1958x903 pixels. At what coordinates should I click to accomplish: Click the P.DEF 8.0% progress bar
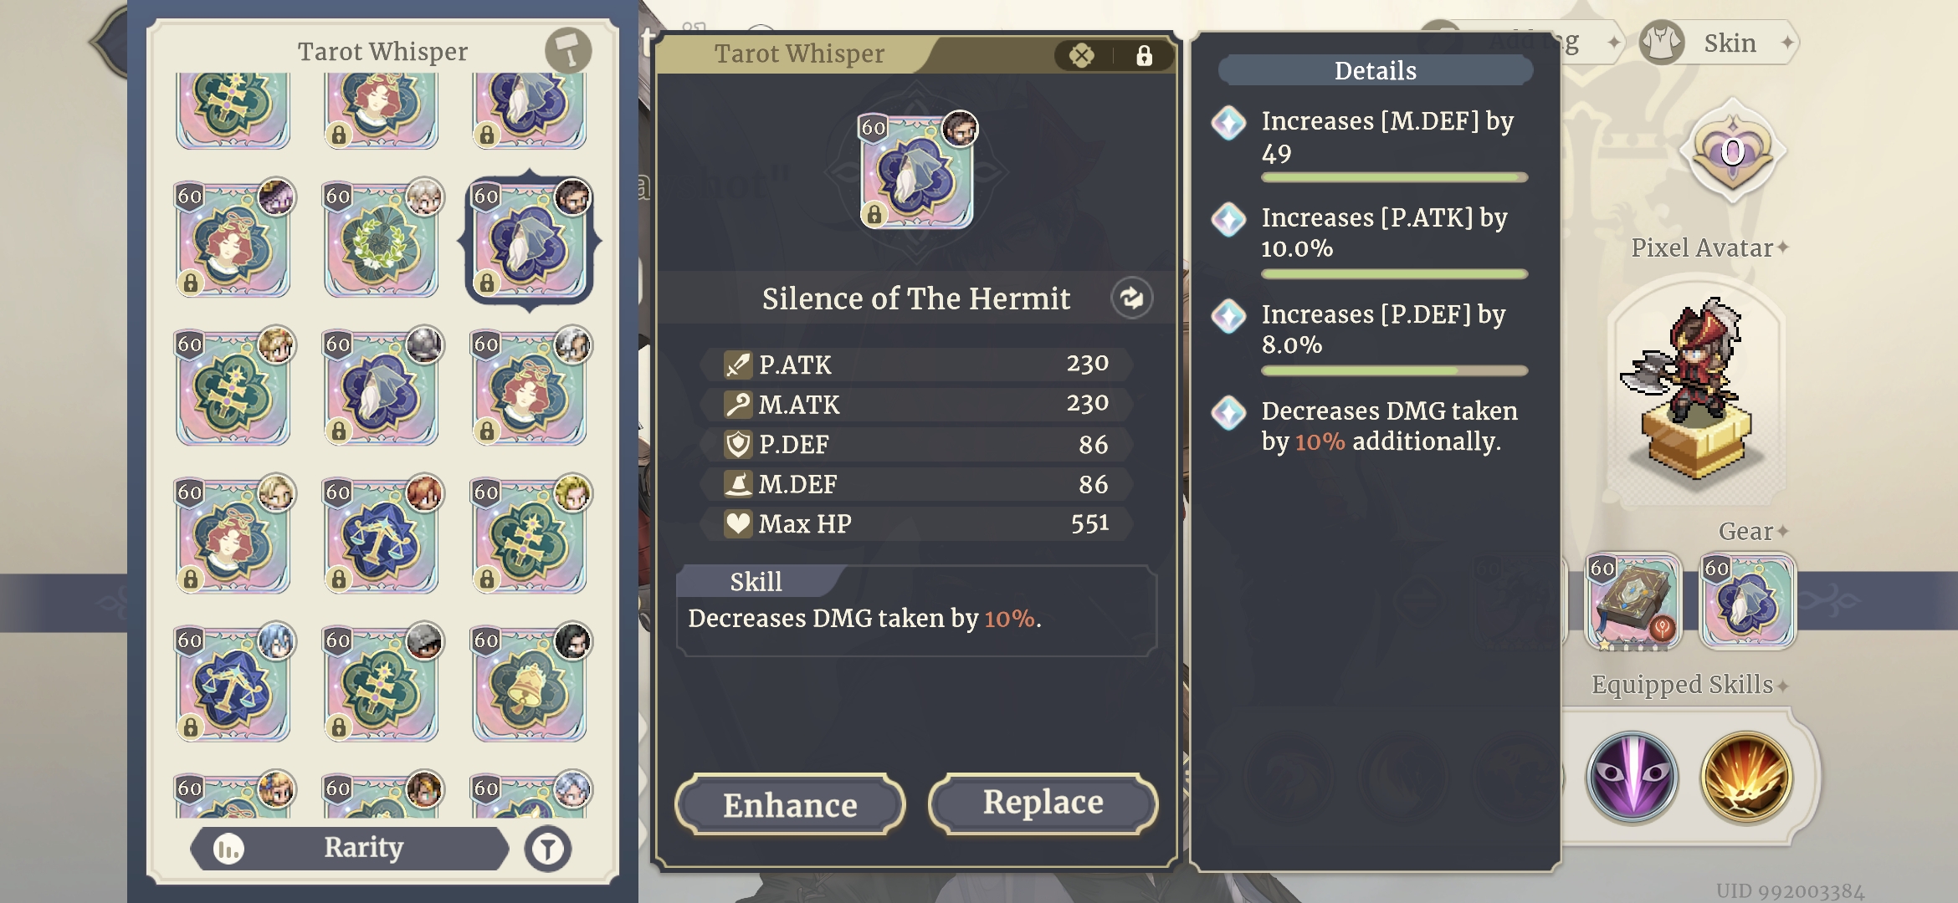(x=1394, y=370)
